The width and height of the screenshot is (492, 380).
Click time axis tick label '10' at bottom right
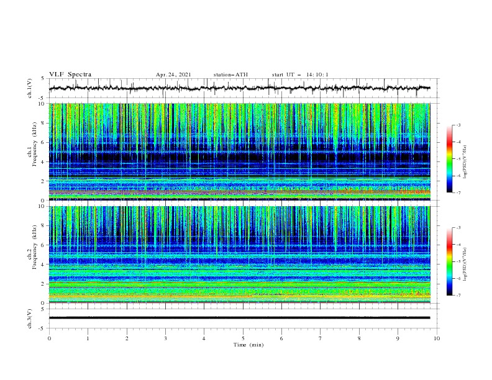[x=437, y=338]
